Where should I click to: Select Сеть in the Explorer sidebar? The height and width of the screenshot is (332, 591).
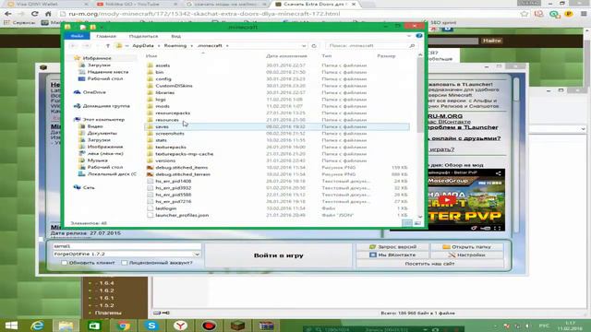[x=84, y=187]
